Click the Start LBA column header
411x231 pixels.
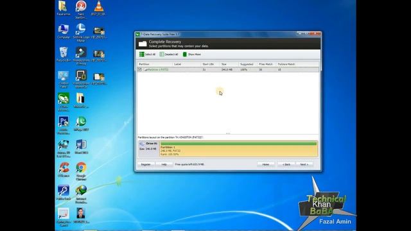[210, 64]
